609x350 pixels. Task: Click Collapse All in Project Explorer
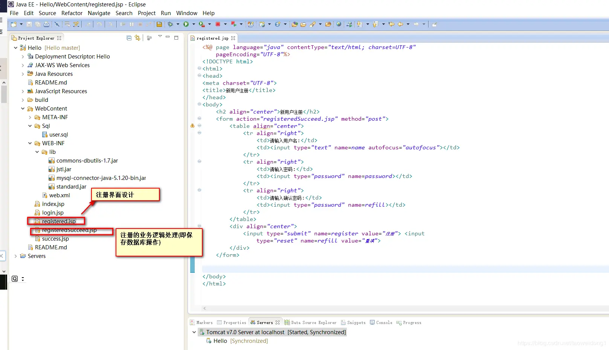point(129,38)
